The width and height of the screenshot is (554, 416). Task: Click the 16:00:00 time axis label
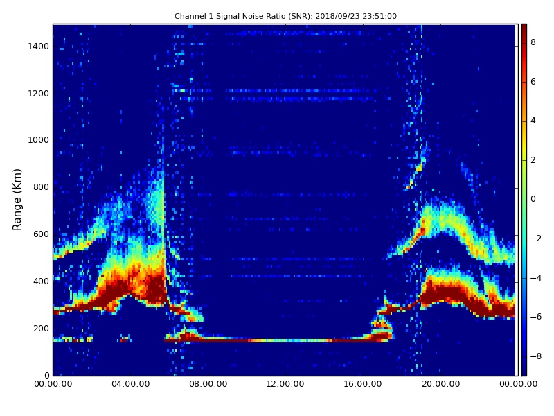(363, 384)
